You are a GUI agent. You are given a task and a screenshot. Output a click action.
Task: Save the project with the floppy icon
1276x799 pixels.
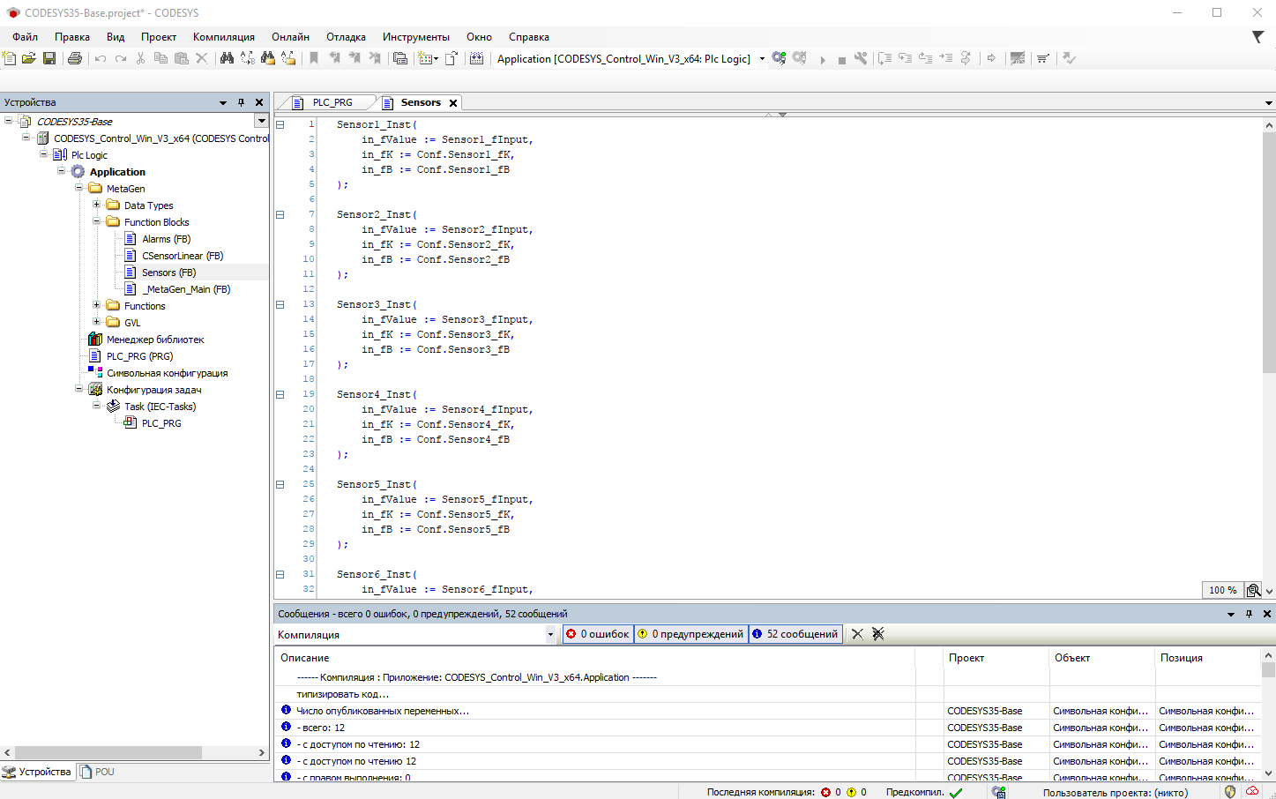coord(49,58)
